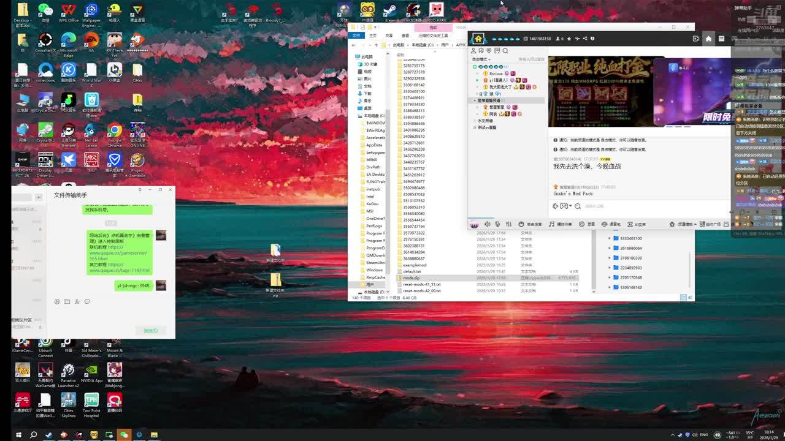This screenshot has height=441, width=785.
Task: Expand the 2701170568 folder tree node
Action: point(609,277)
